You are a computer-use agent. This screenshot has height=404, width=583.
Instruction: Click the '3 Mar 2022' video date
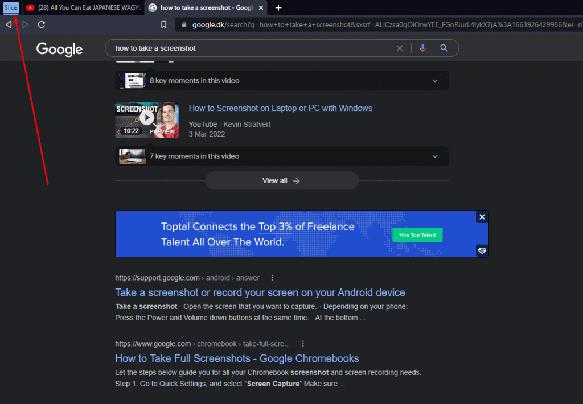point(207,134)
